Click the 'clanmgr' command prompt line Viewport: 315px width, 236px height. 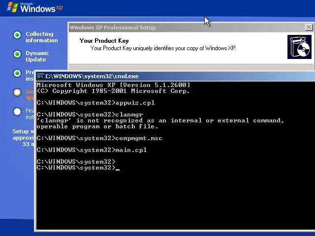pyautogui.click(x=90, y=115)
